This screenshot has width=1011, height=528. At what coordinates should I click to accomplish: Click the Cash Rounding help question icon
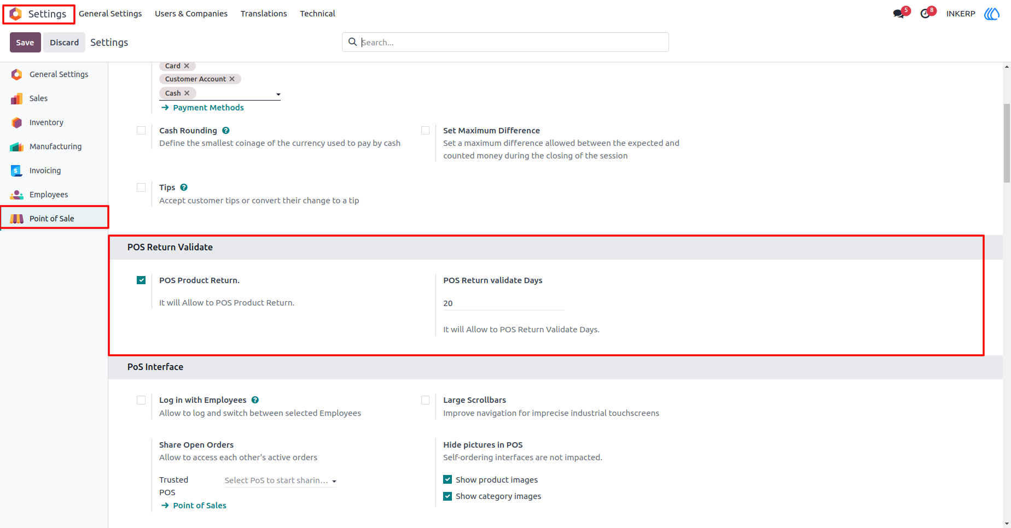coord(226,131)
